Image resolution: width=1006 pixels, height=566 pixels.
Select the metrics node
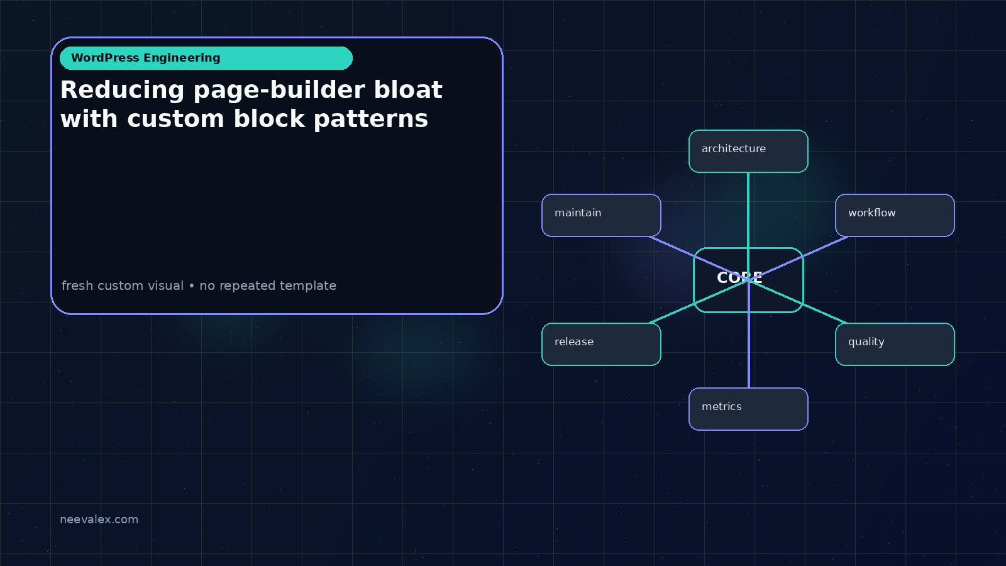click(x=748, y=409)
